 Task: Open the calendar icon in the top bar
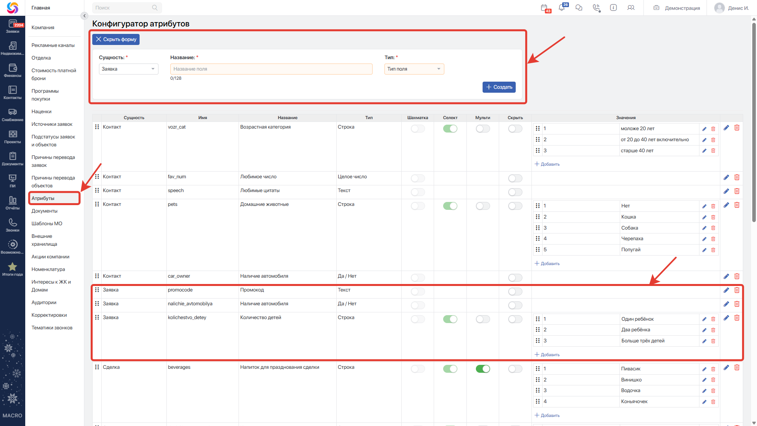tap(544, 7)
